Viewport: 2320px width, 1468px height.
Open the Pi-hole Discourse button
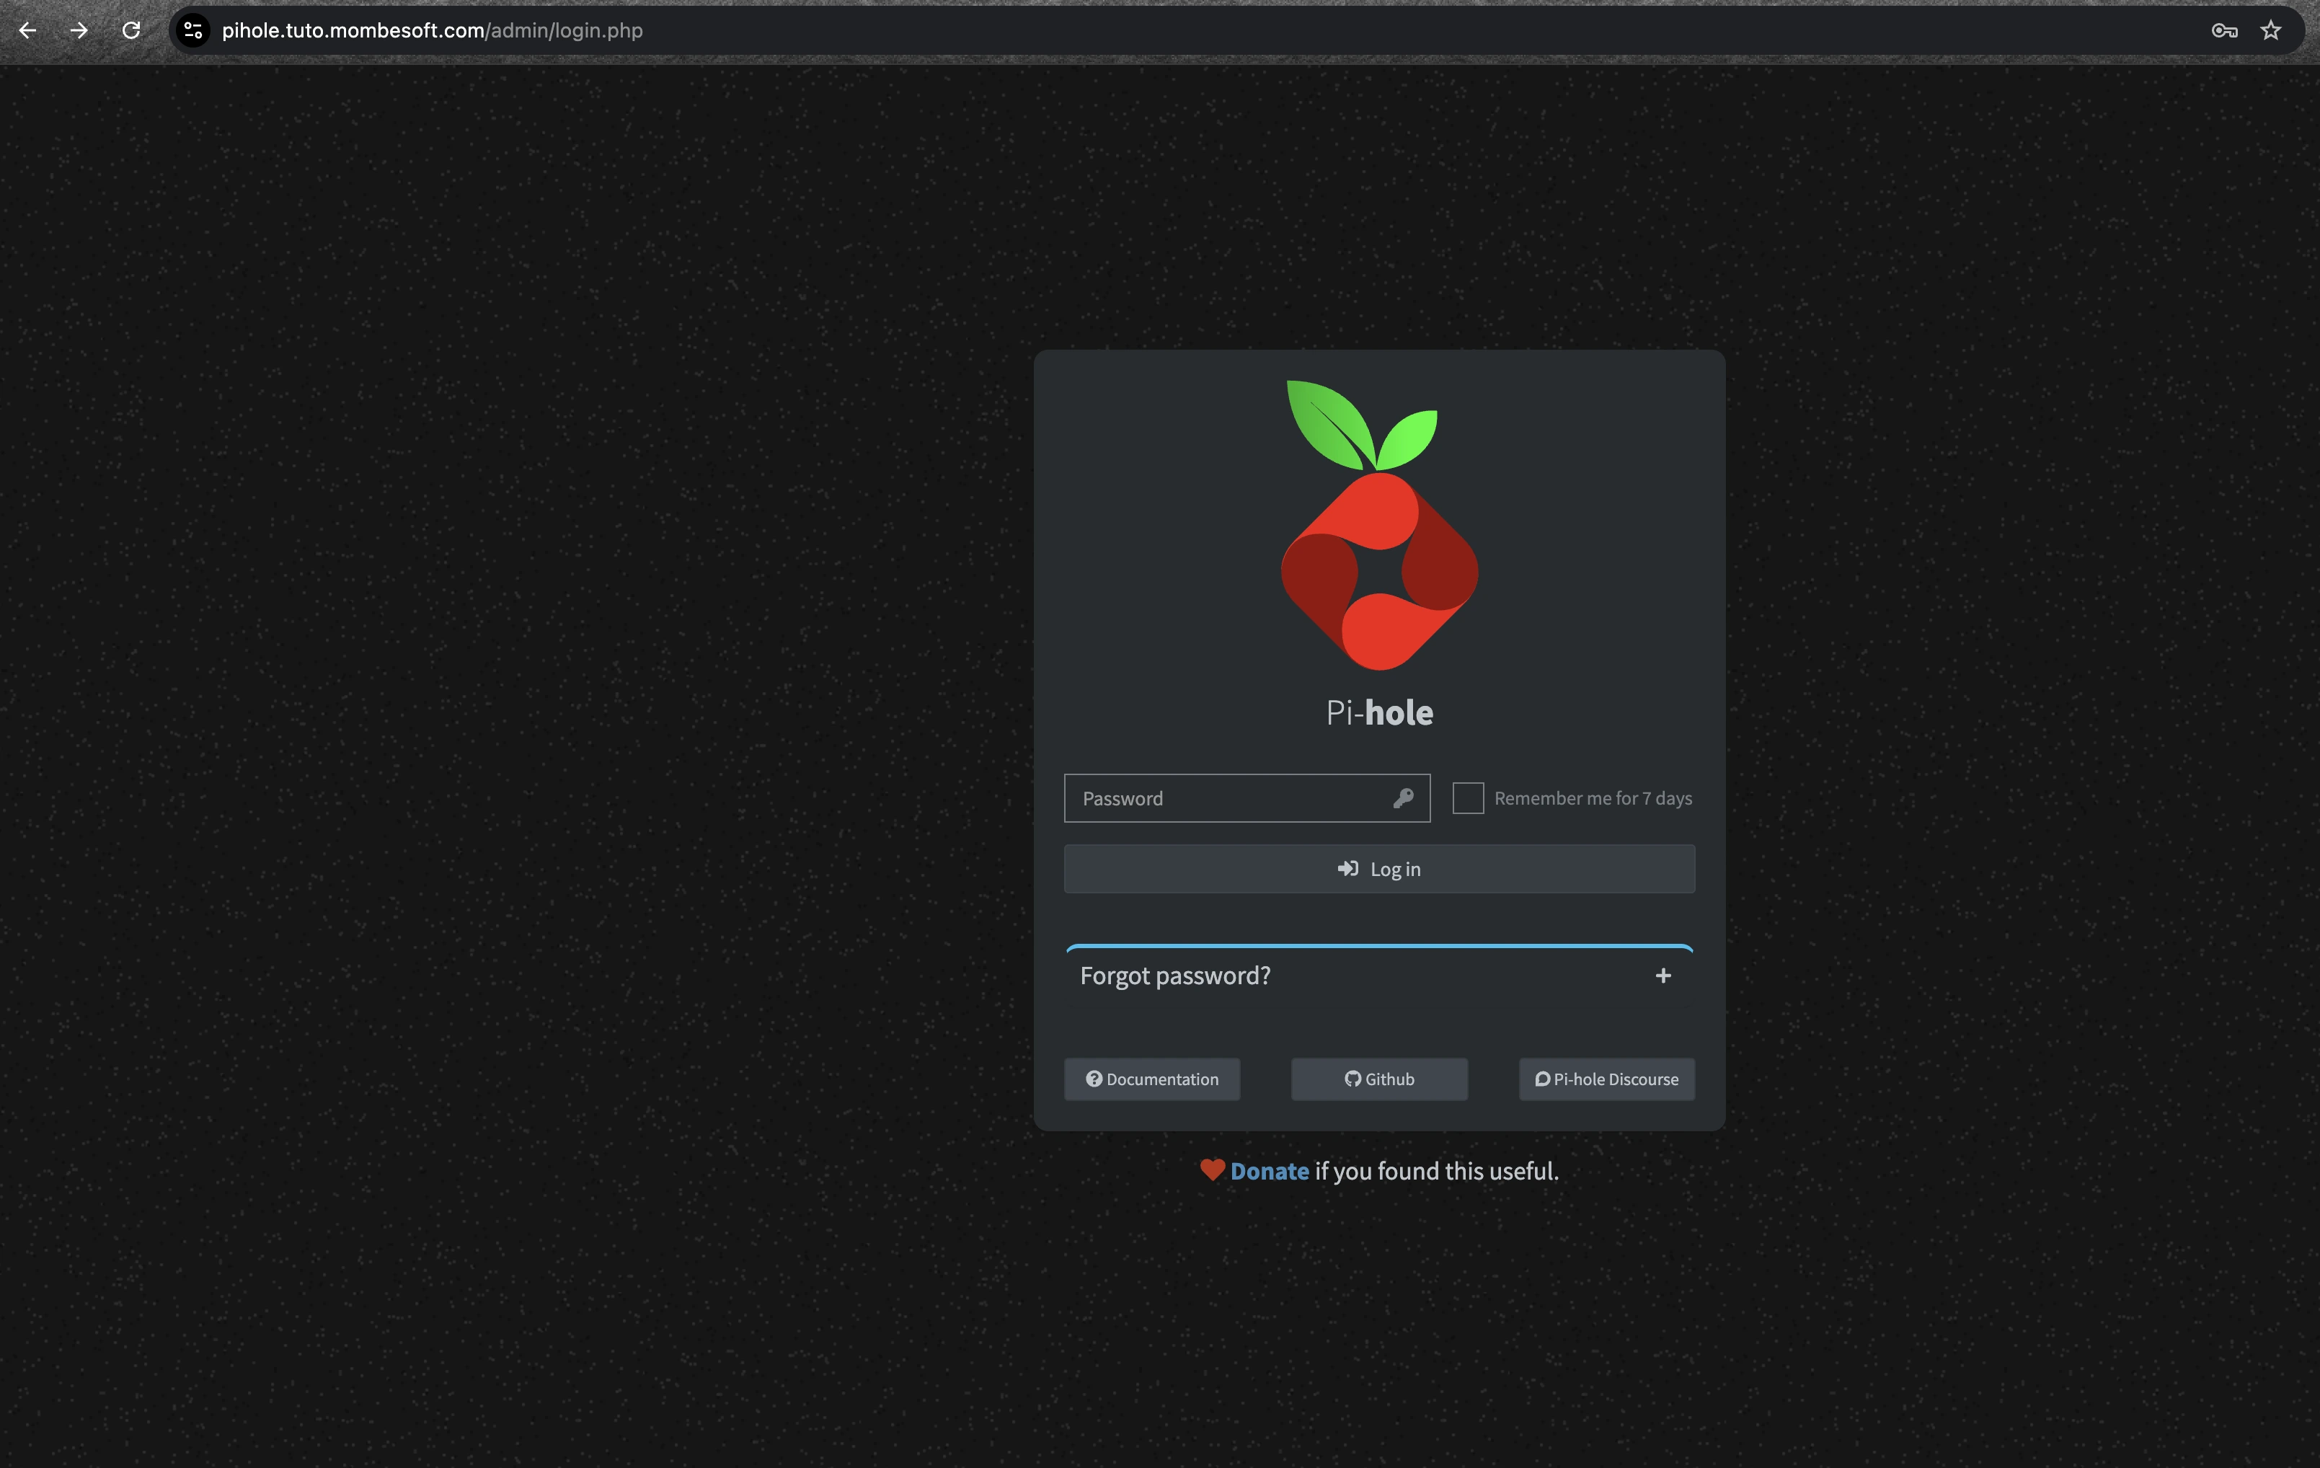(x=1606, y=1079)
